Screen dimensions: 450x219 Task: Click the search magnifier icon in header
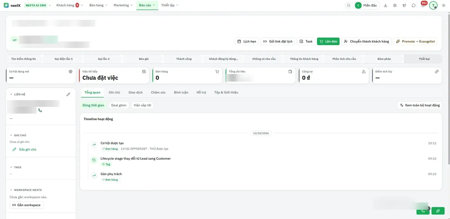tap(348, 5)
